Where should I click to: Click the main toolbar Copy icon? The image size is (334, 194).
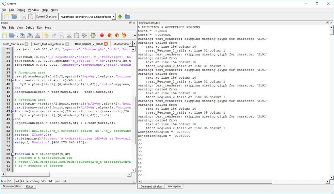[24, 16]
